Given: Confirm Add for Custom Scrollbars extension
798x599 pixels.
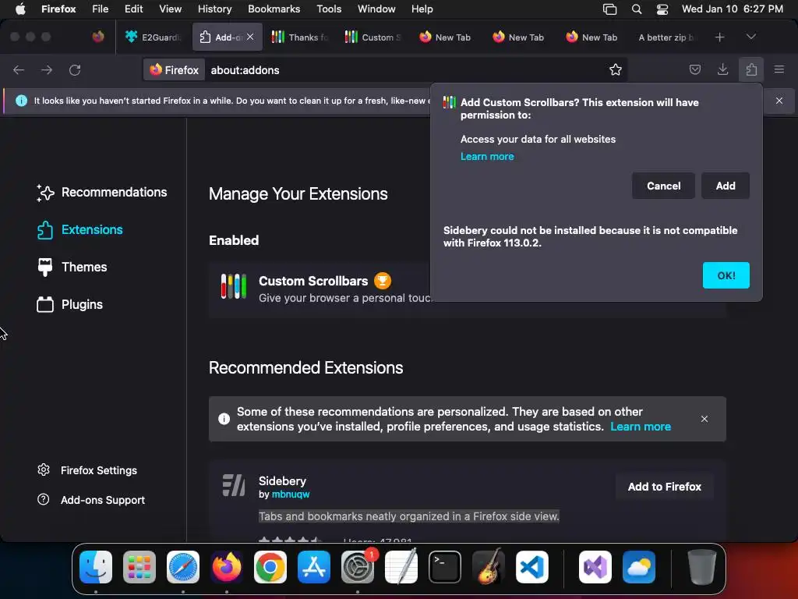Looking at the screenshot, I should (726, 186).
